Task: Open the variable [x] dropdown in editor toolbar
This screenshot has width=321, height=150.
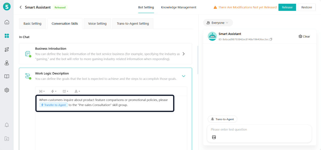Action: [x=42, y=91]
